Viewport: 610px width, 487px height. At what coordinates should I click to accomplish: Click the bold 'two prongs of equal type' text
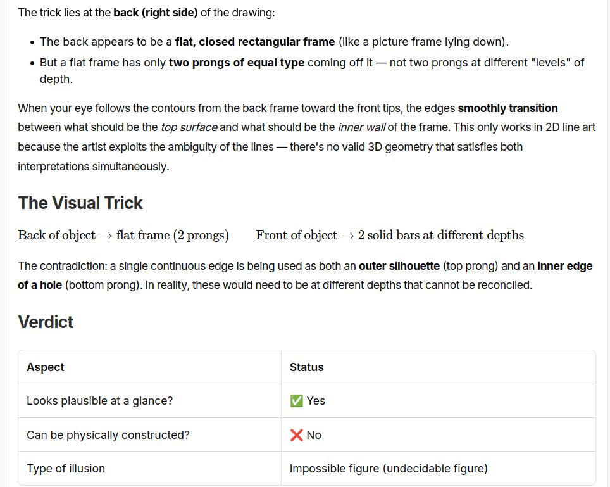click(x=237, y=63)
